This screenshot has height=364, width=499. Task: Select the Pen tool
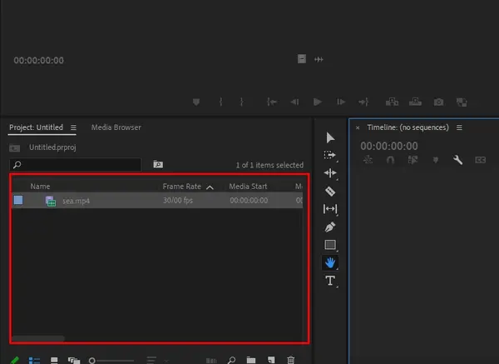coord(330,227)
